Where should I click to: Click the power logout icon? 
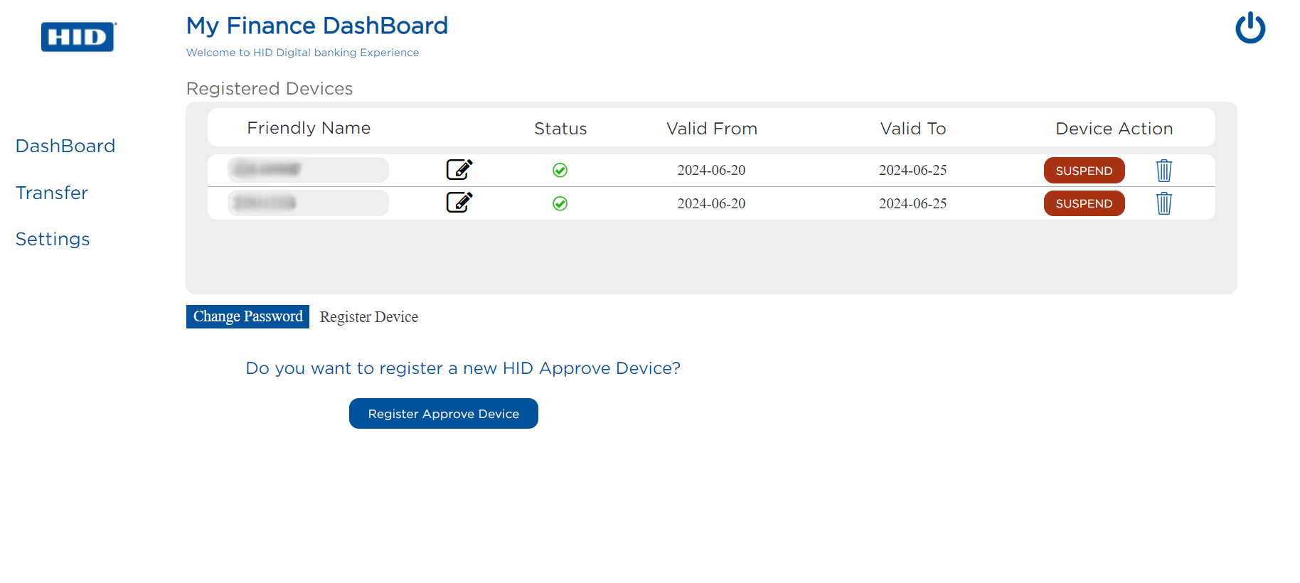pyautogui.click(x=1250, y=28)
